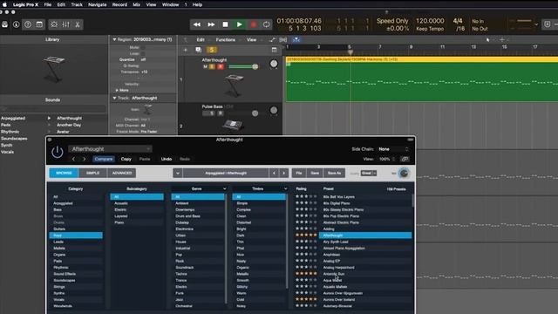Select the Pulse Bass track synth icon

pyautogui.click(x=233, y=126)
